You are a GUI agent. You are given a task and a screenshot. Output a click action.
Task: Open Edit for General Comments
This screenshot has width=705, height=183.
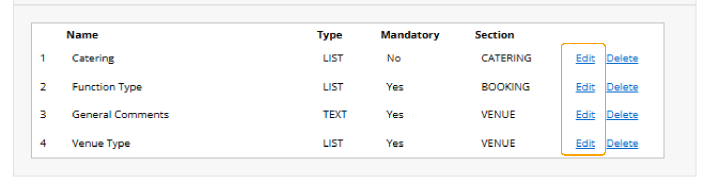point(585,115)
